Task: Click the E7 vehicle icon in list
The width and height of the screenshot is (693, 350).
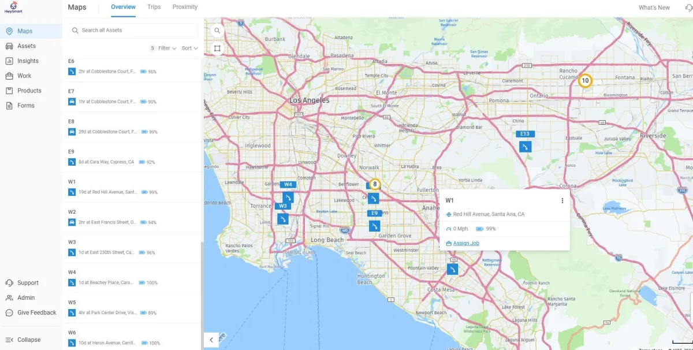Action: [72, 102]
